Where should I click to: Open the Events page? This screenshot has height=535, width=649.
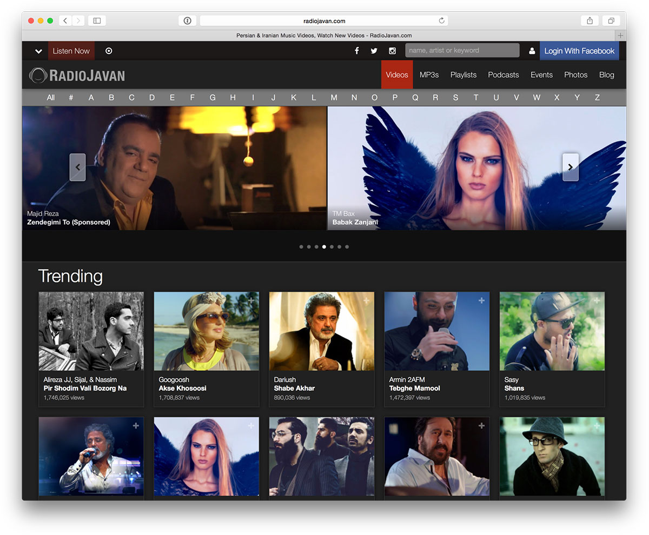tap(541, 75)
